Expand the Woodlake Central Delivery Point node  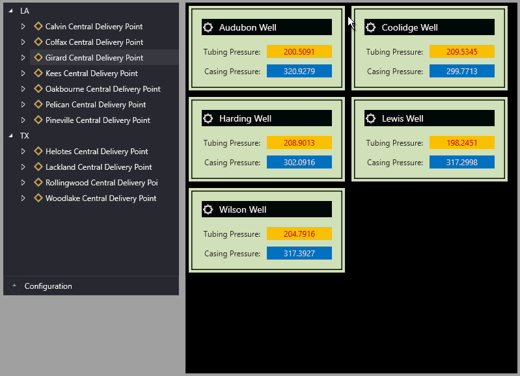tap(23, 198)
